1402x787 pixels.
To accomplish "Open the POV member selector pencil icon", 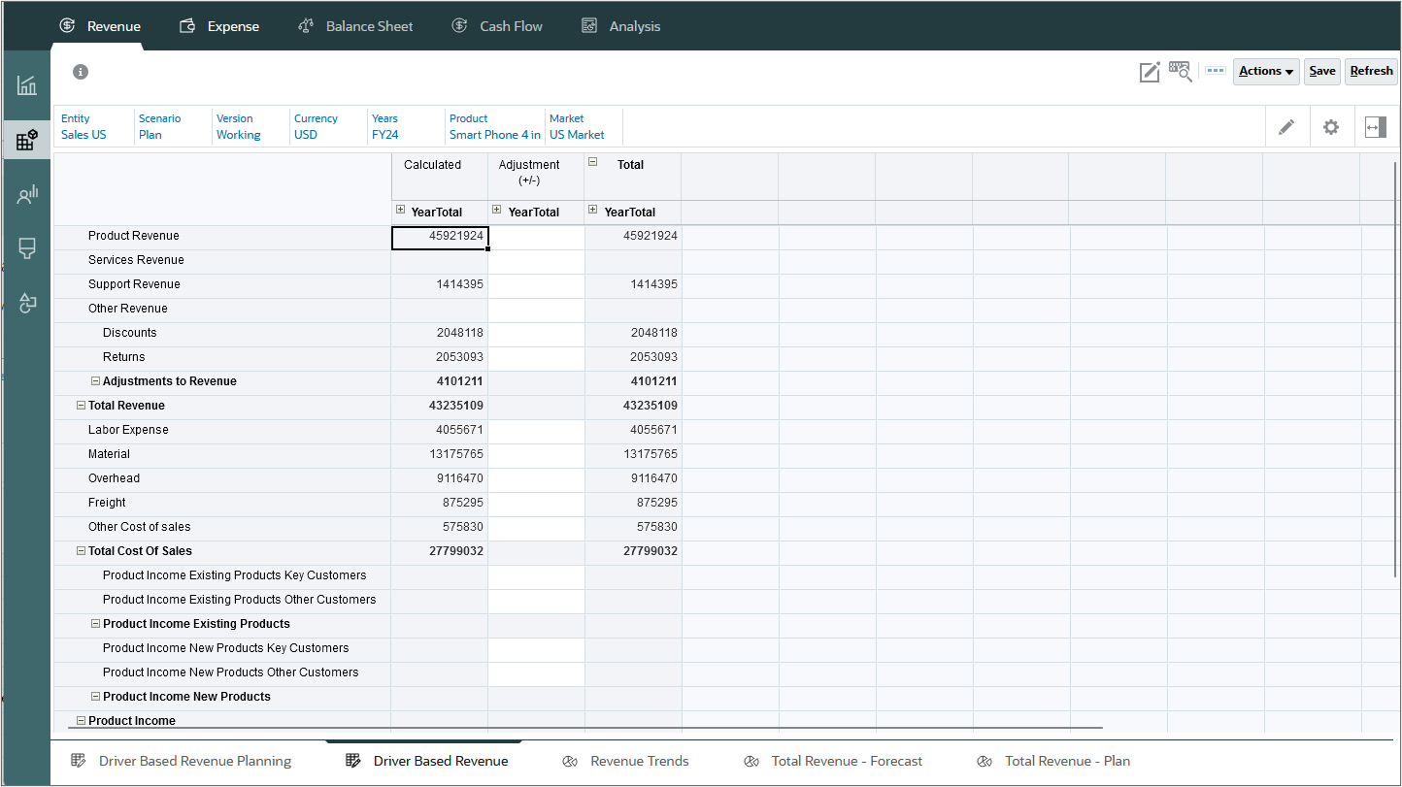I will point(1287,127).
